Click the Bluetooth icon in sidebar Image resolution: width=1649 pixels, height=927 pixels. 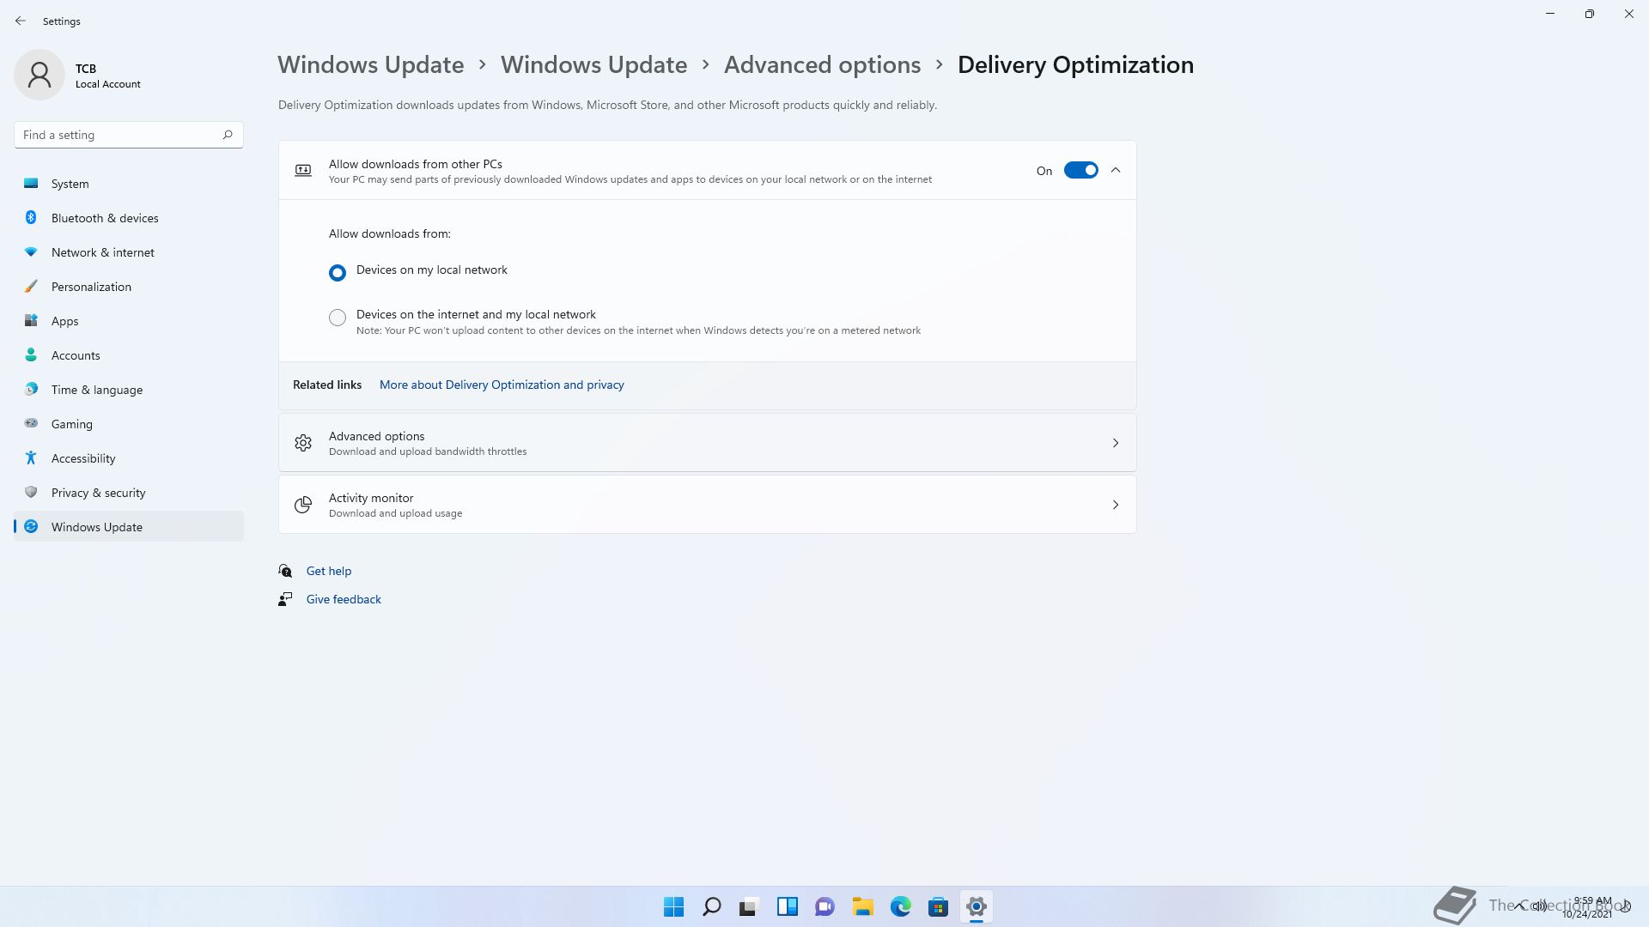(31, 217)
